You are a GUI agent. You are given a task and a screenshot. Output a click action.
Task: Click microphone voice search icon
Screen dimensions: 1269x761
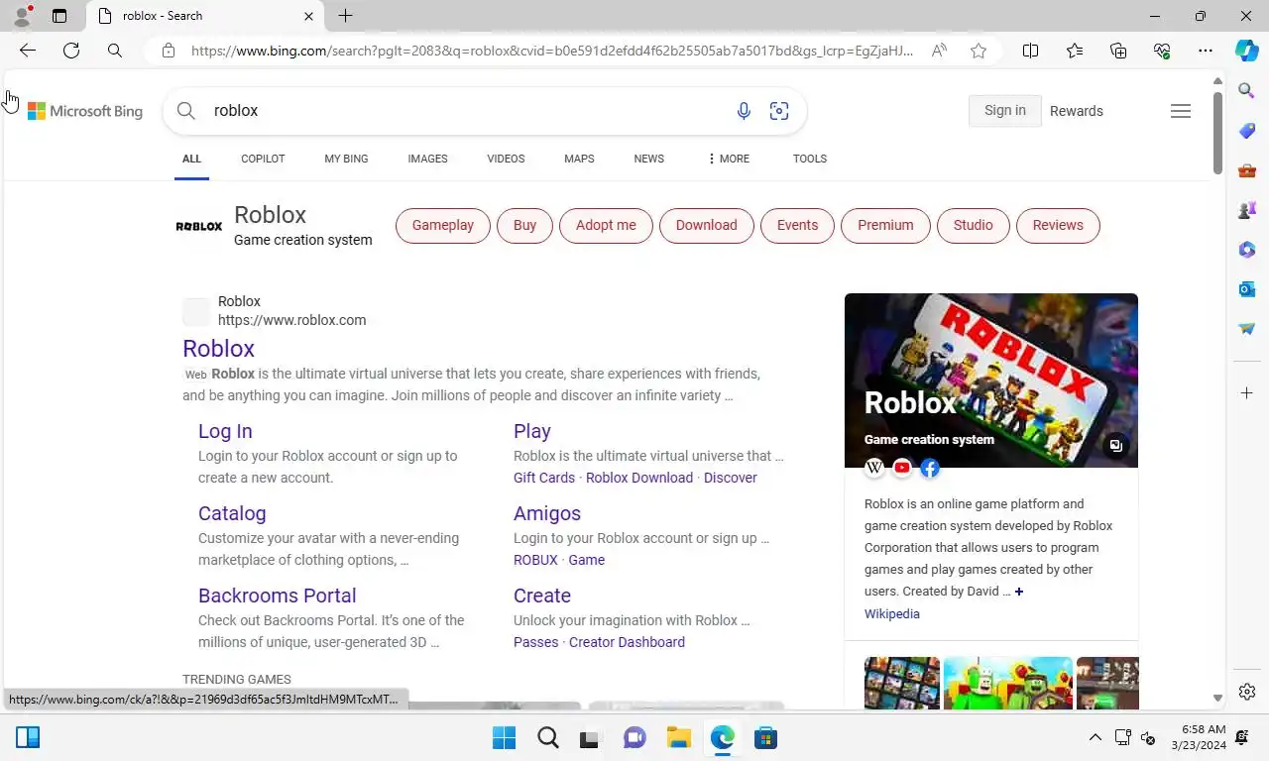click(744, 111)
